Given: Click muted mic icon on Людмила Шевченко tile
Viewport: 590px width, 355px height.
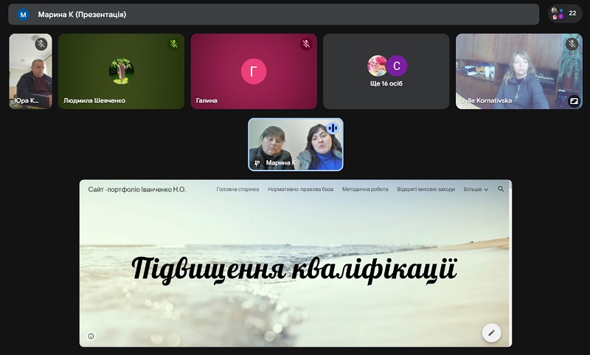Looking at the screenshot, I should [x=173, y=44].
